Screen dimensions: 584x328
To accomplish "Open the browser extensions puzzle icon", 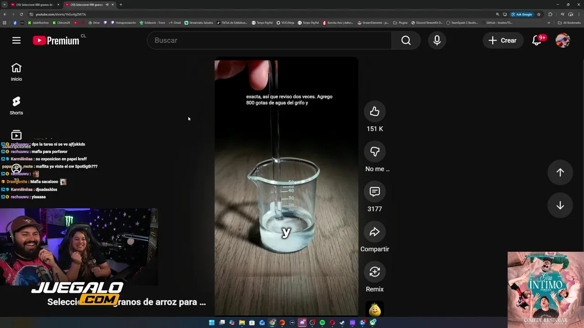I will [x=550, y=14].
